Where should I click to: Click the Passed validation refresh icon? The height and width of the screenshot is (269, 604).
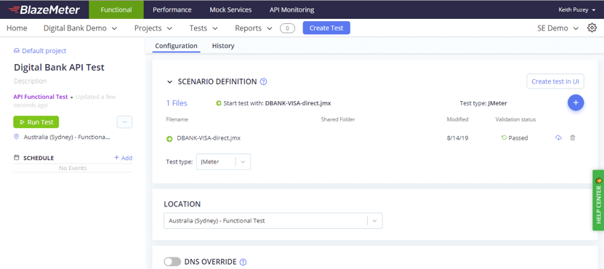pyautogui.click(x=504, y=137)
